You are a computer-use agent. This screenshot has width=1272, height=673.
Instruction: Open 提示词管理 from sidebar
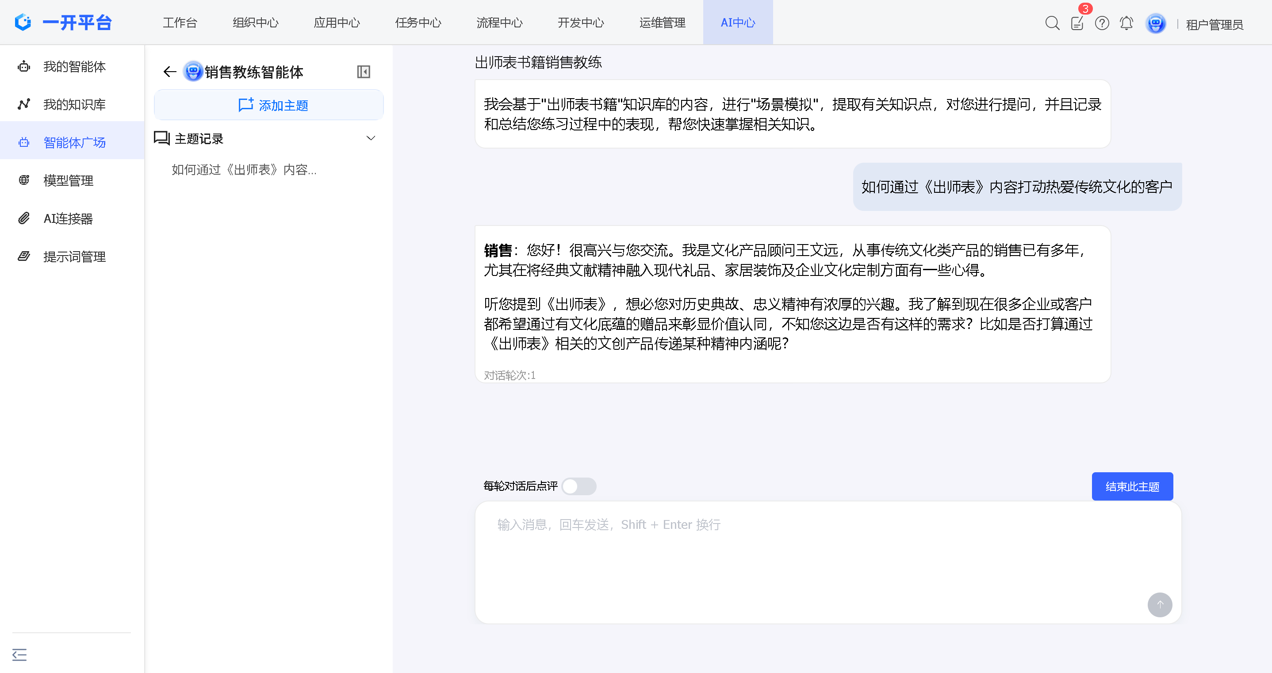point(74,257)
